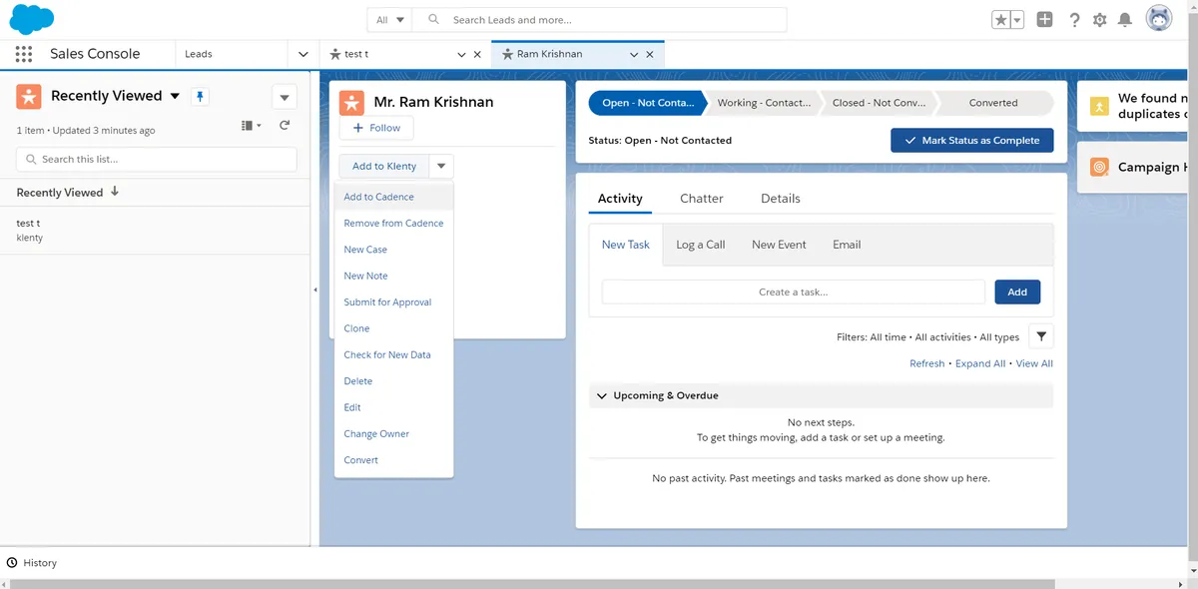Open the list view controls dropdown
Screen dimensions: 1198x589
pos(285,97)
